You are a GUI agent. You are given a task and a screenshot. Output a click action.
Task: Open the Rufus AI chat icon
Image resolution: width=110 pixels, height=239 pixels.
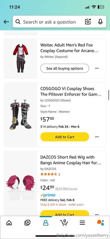(x=100, y=223)
